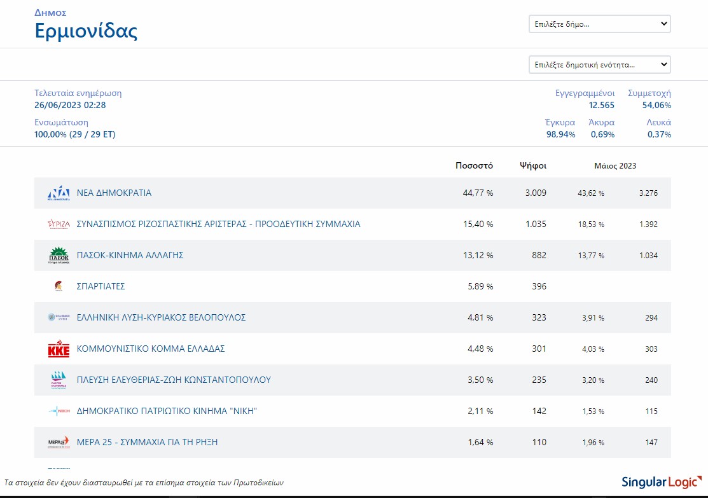Click the Σπαρτιάτες helmet logo
The image size is (708, 498).
(x=59, y=287)
